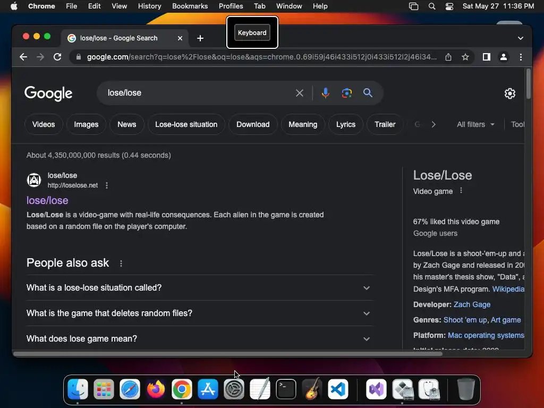Click the horizontal scrollbar at window bottom

click(x=228, y=354)
